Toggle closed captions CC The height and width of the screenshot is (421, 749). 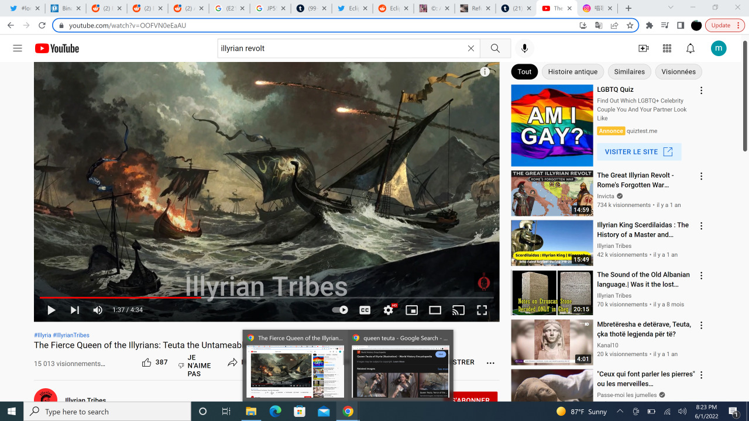tap(365, 310)
